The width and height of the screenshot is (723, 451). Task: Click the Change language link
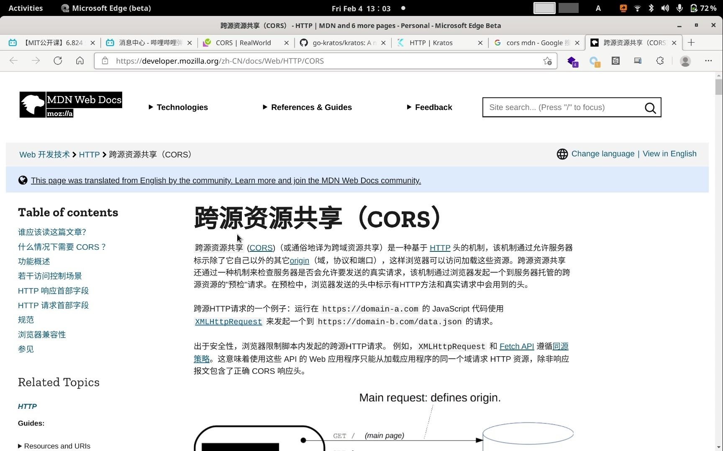point(603,154)
